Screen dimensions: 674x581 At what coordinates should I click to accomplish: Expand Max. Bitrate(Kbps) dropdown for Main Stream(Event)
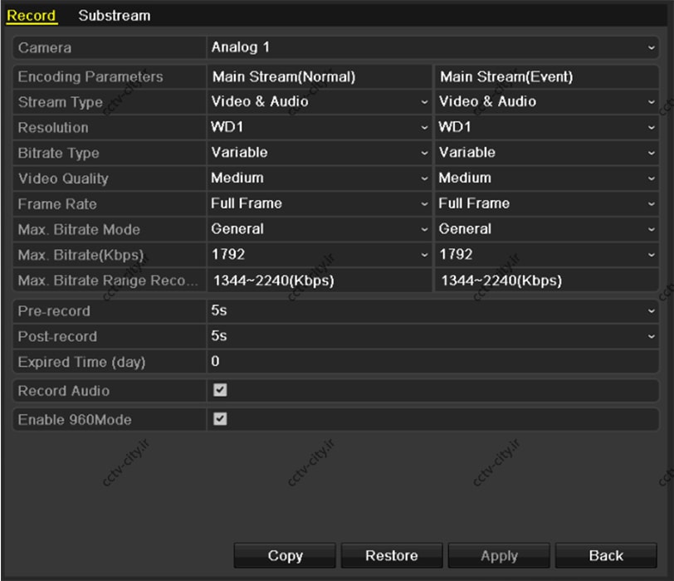[547, 255]
